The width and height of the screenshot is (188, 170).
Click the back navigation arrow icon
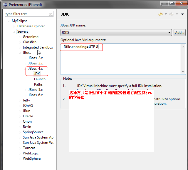(x=160, y=14)
